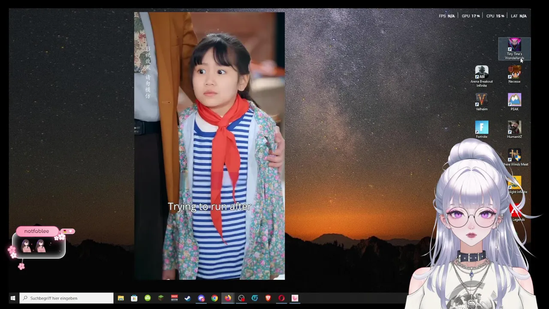Launch Steam from the taskbar

188,298
